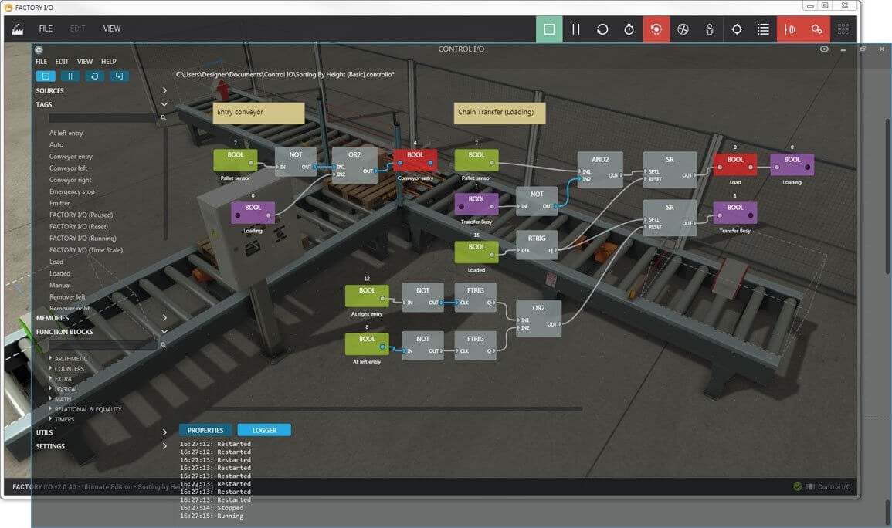Open the PROPERTIES panel button
This screenshot has width=892, height=528.
(205, 430)
